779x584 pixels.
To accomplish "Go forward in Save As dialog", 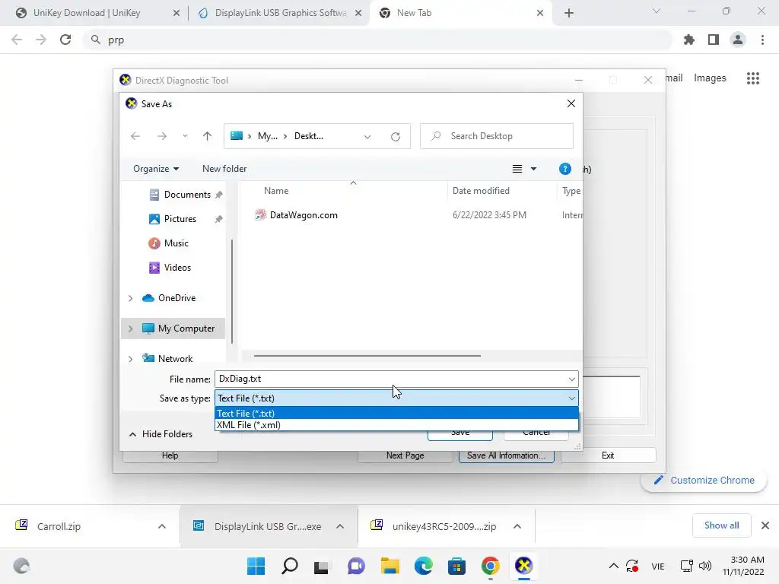I will 162,136.
